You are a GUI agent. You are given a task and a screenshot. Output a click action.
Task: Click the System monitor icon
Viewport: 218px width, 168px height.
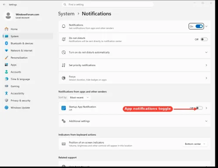[7, 36]
